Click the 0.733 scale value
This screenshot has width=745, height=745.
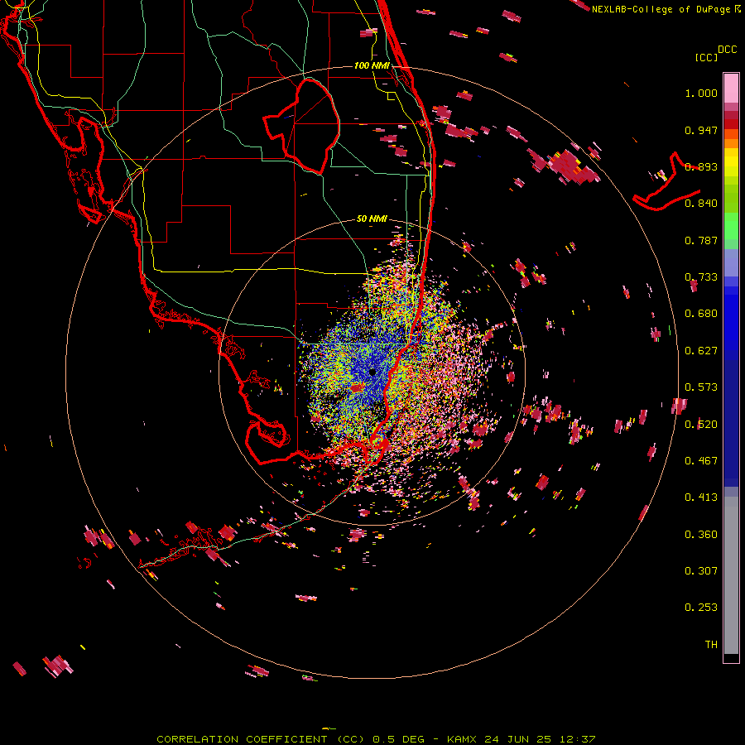(x=701, y=277)
